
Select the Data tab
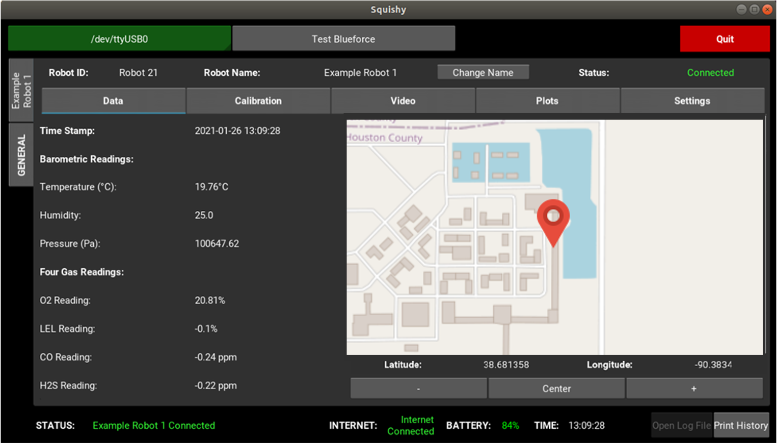pos(113,101)
